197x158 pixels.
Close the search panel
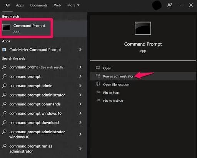(x=191, y=5)
